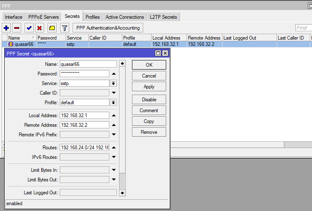Maximize the PPP Secret dialog
Viewport: 312px width, 211px height.
pyautogui.click(x=158, y=53)
